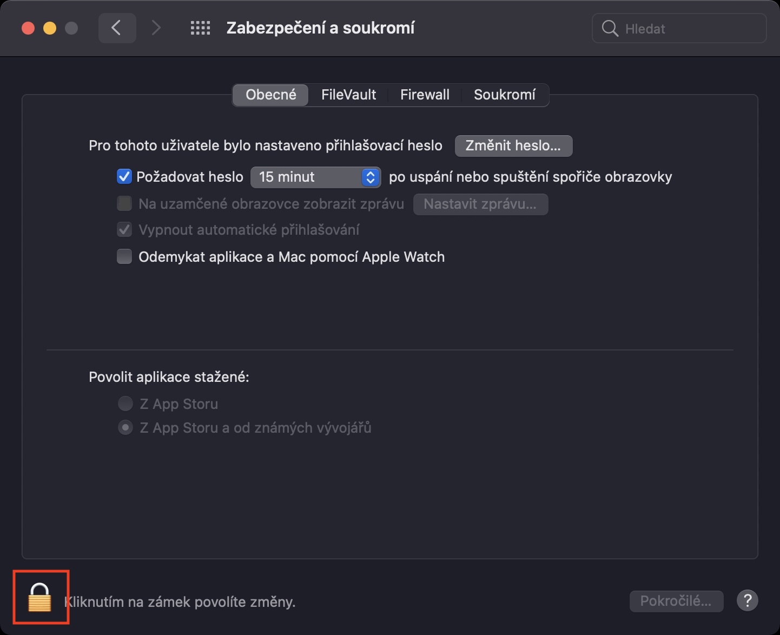Open the 15 minut delay dropdown
Viewport: 780px width, 635px height.
315,177
